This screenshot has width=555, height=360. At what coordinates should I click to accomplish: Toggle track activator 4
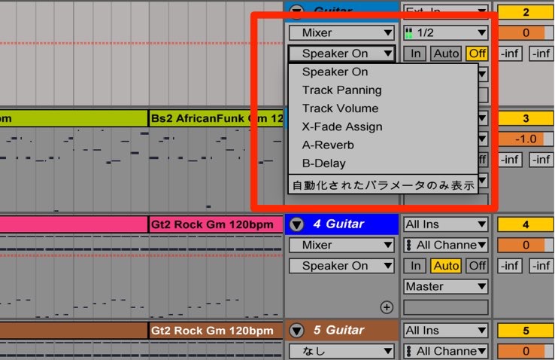pos(526,224)
